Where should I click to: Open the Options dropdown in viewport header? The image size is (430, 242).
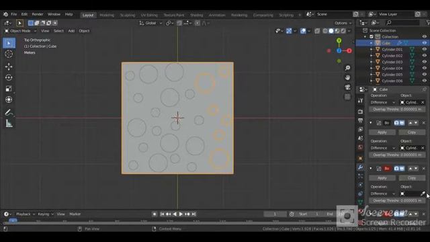point(343,23)
